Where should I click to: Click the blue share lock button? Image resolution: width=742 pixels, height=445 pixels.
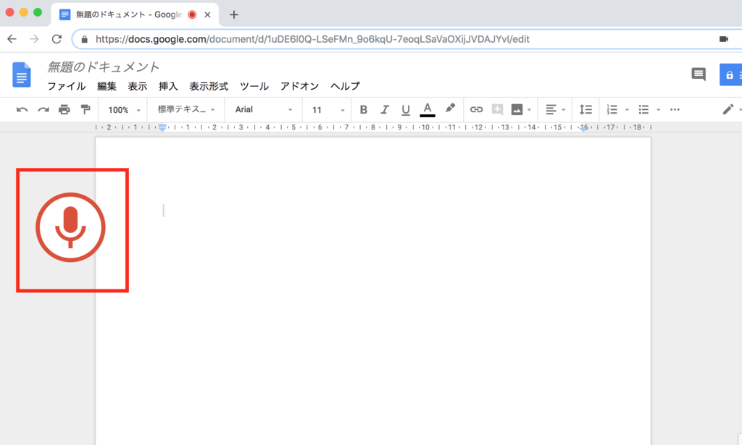click(729, 75)
